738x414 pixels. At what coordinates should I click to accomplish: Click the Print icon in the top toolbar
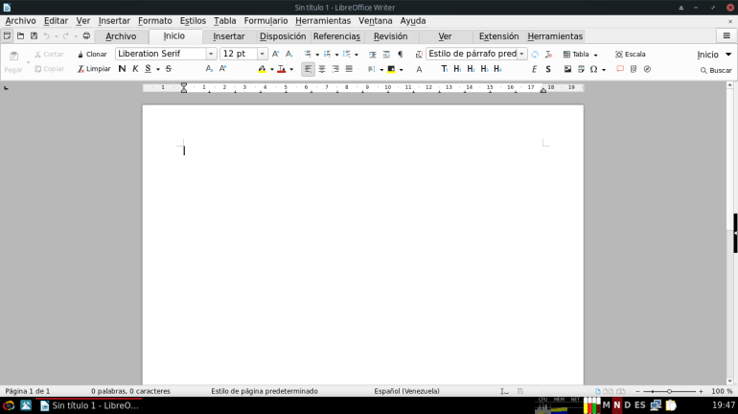pyautogui.click(x=86, y=36)
